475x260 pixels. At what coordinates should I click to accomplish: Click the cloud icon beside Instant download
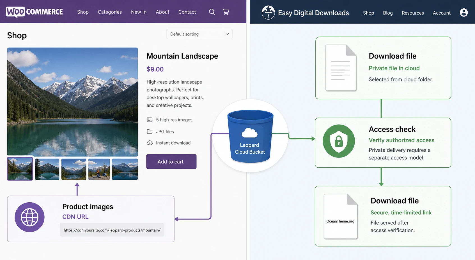pos(150,143)
